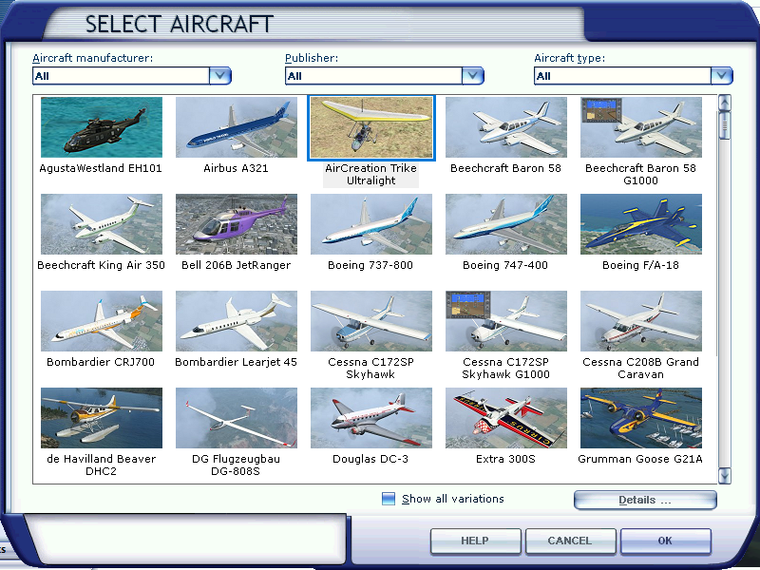Pick the Cessna C208B Grand Caravan image
Image resolution: width=760 pixels, height=570 pixels.
click(x=640, y=321)
